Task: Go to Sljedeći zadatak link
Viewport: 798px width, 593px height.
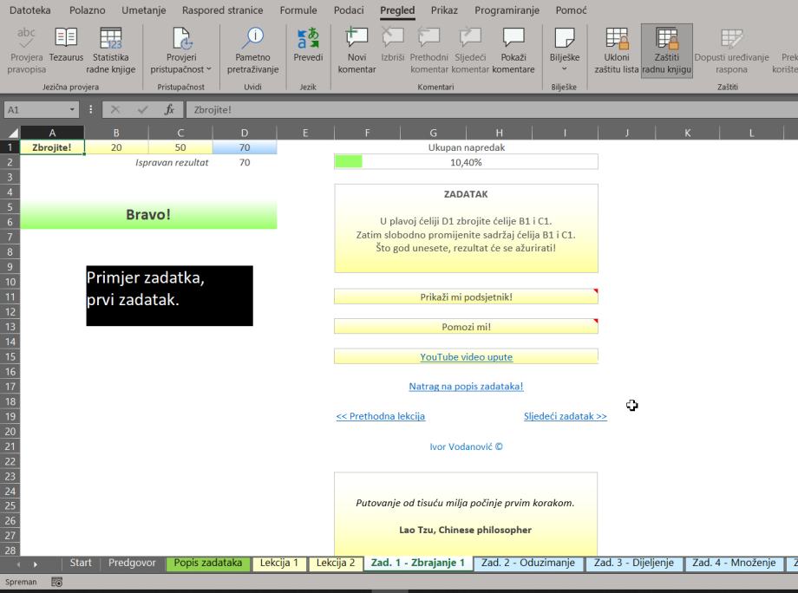Action: coord(565,416)
